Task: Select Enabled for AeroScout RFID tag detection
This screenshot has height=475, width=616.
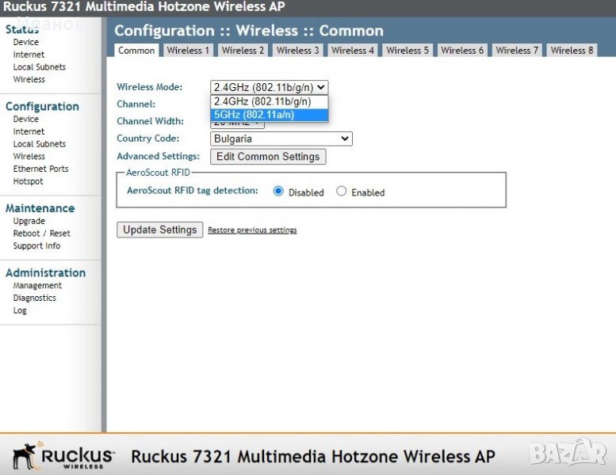Action: (x=341, y=192)
